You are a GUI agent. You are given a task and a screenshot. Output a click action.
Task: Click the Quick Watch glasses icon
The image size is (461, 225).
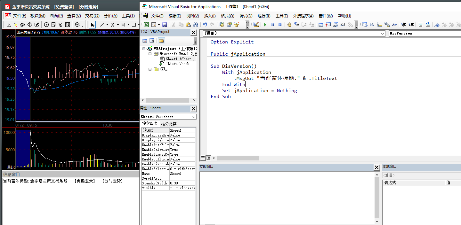[343, 25]
